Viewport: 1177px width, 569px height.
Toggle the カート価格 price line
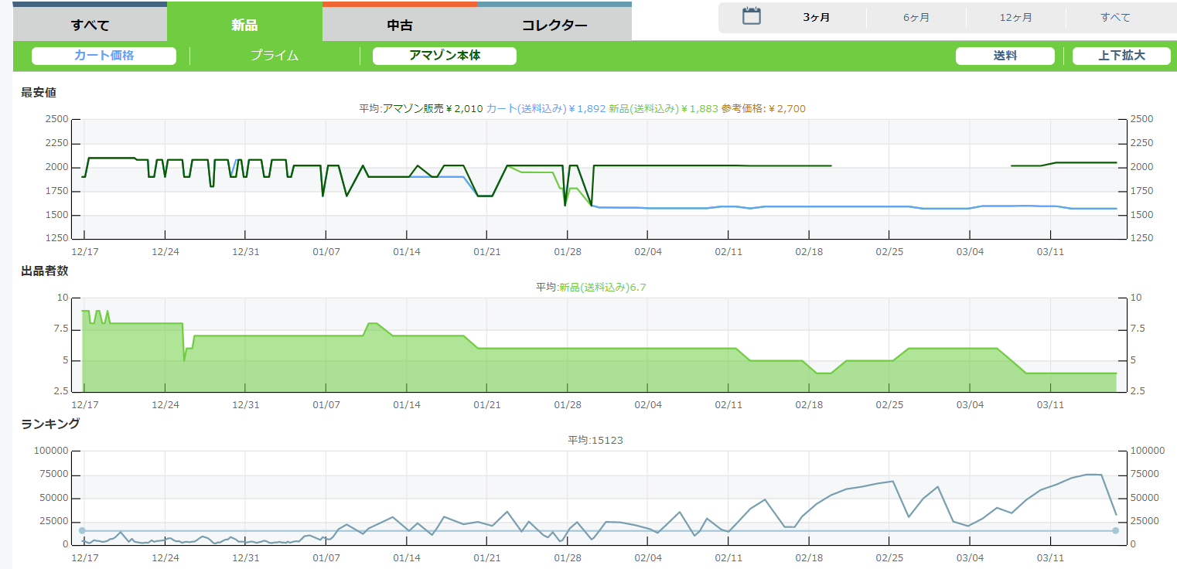point(104,56)
